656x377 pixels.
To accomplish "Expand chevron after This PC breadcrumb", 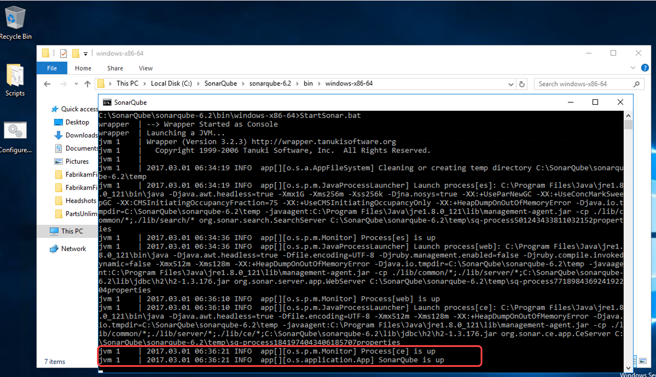I will click(x=145, y=84).
